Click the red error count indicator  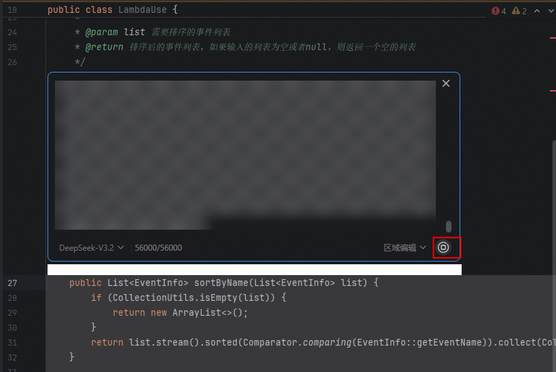point(499,11)
